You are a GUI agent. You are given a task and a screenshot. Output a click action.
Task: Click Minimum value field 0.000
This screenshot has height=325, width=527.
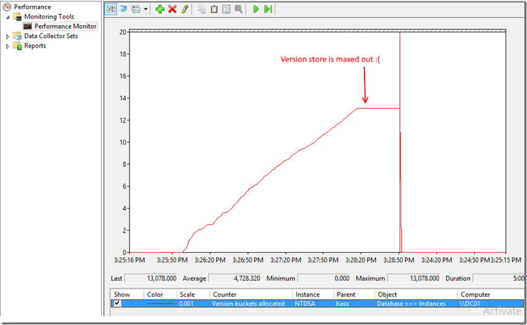click(x=324, y=278)
